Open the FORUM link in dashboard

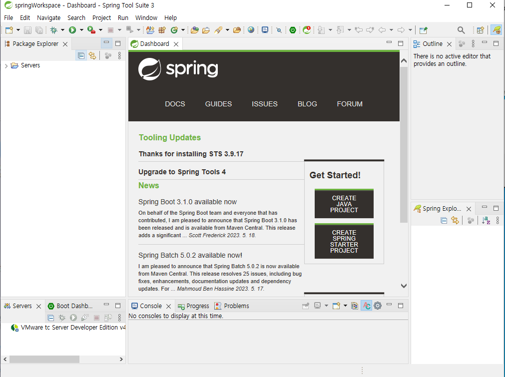coord(350,104)
